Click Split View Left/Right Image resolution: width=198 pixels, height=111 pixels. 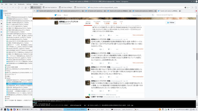pos(66,7)
